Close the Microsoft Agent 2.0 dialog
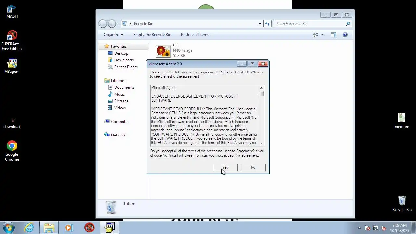The height and width of the screenshot is (234, 416). [x=263, y=64]
